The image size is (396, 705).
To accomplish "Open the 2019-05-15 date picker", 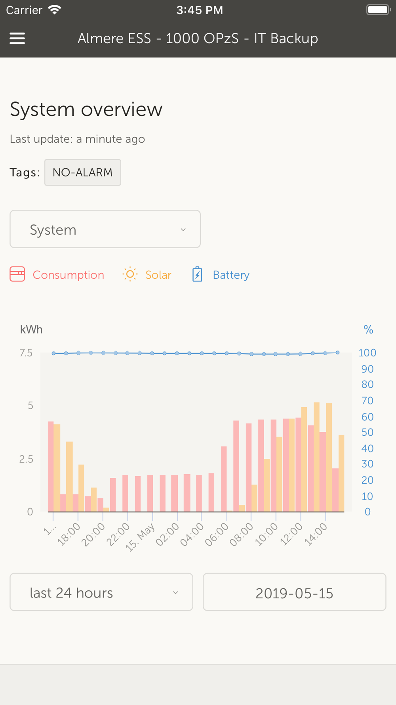I will click(x=294, y=592).
